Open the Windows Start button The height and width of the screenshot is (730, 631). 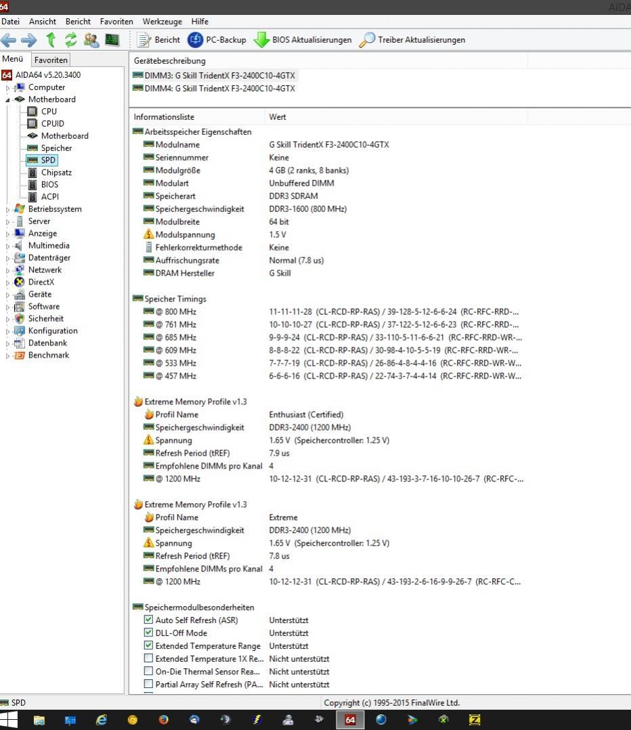8,720
